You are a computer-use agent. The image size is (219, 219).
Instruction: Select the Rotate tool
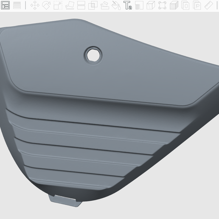[x=46, y=5]
